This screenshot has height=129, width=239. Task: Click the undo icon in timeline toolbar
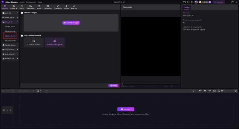click(x=3, y=91)
